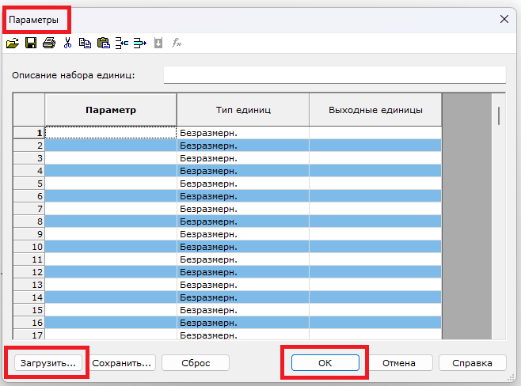This screenshot has width=521, height=386.
Task: Click the Print icon in toolbar
Action: pyautogui.click(x=48, y=44)
